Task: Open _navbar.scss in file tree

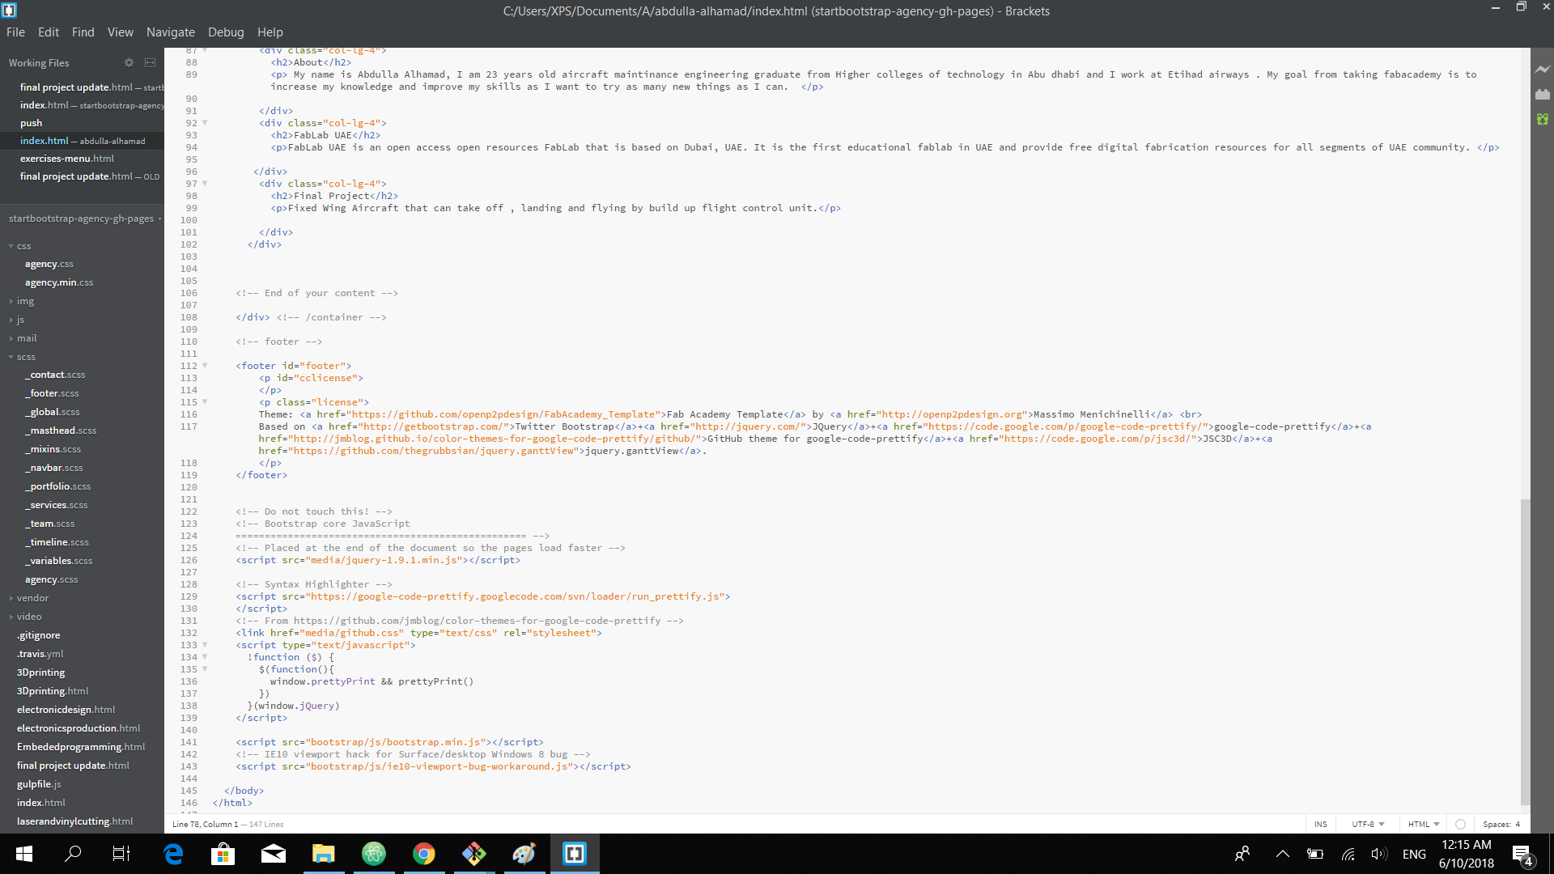Action: pos(53,468)
